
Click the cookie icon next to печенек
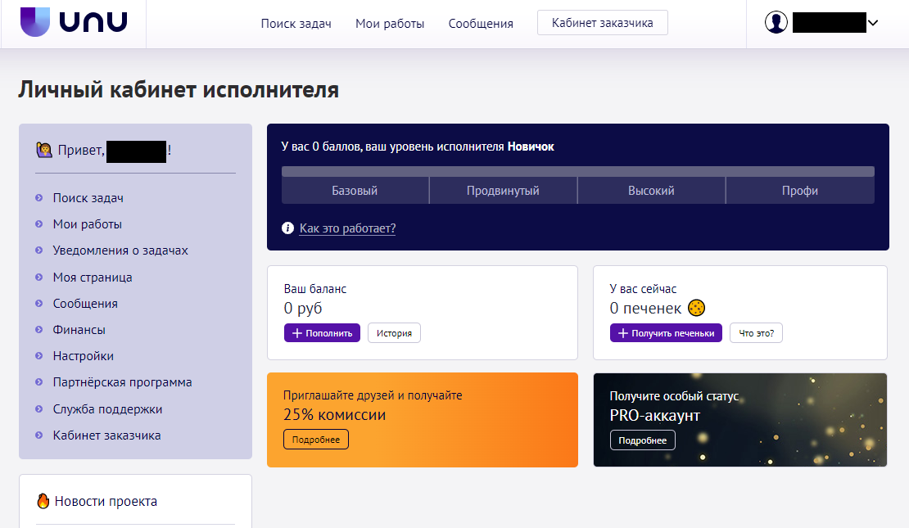697,309
